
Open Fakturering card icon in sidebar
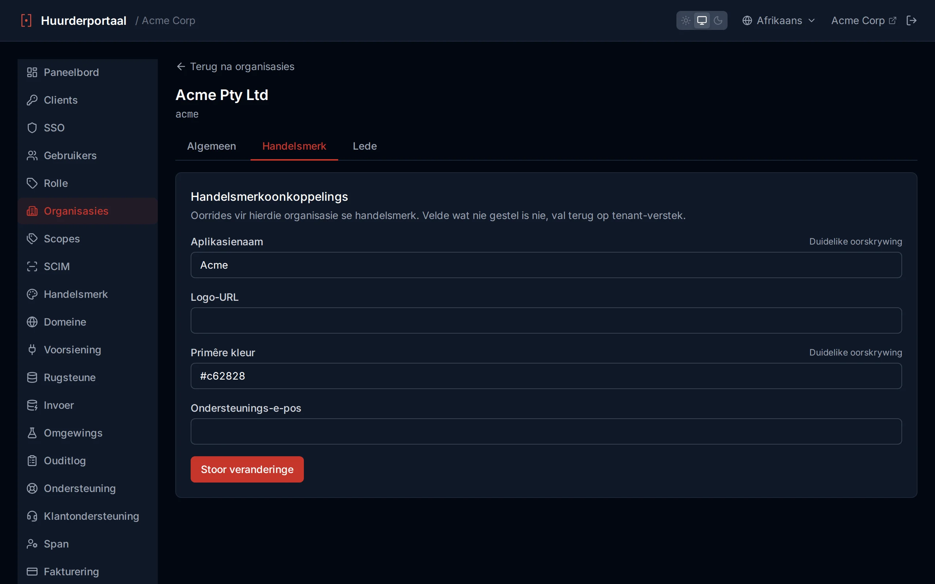coord(32,572)
